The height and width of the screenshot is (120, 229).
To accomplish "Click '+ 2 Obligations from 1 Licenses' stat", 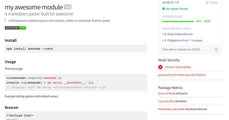I will [x=182, y=40].
